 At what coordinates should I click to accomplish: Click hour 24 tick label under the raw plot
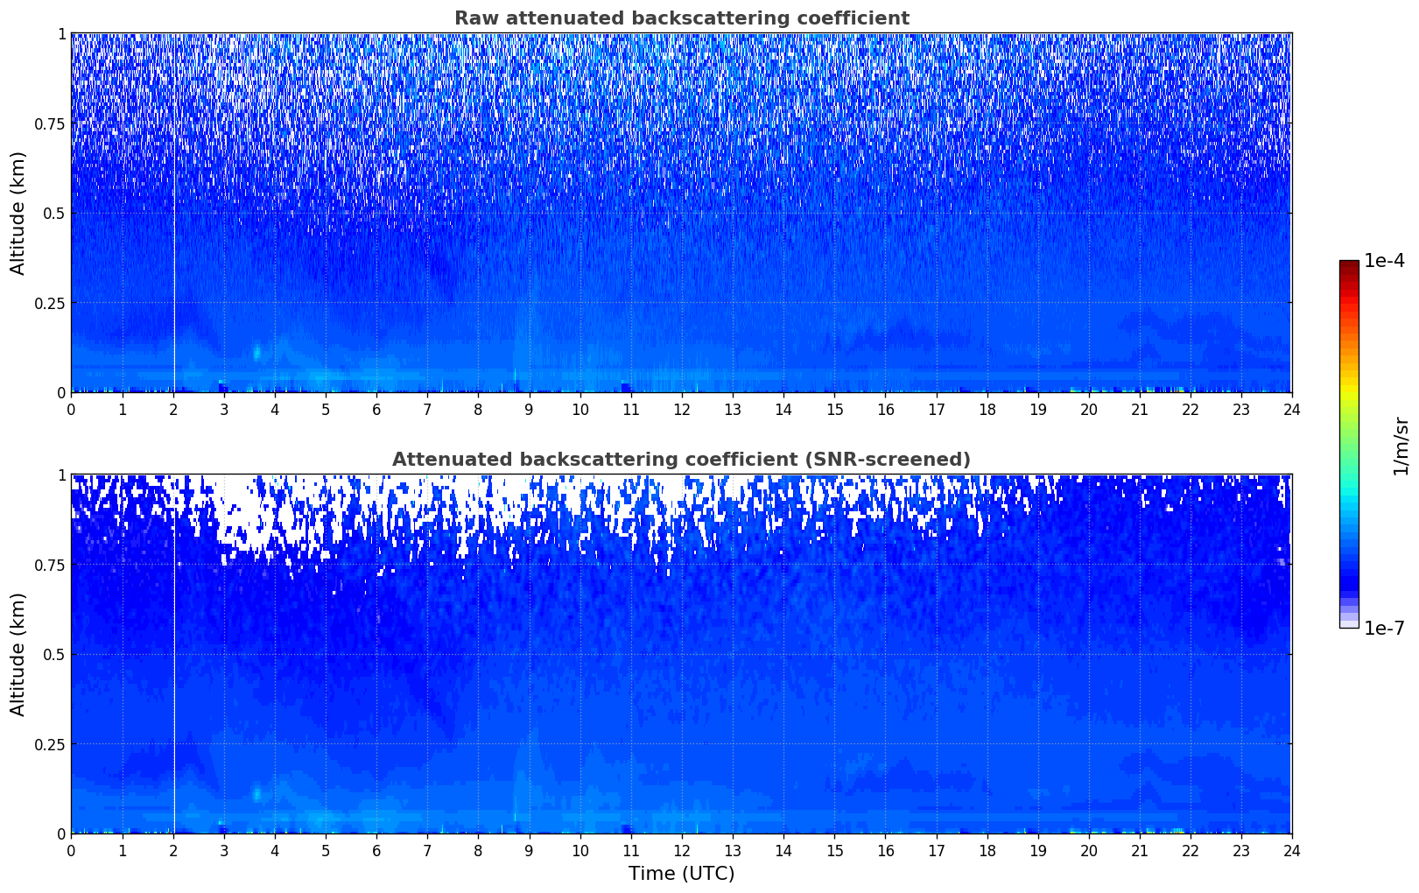(x=1292, y=409)
